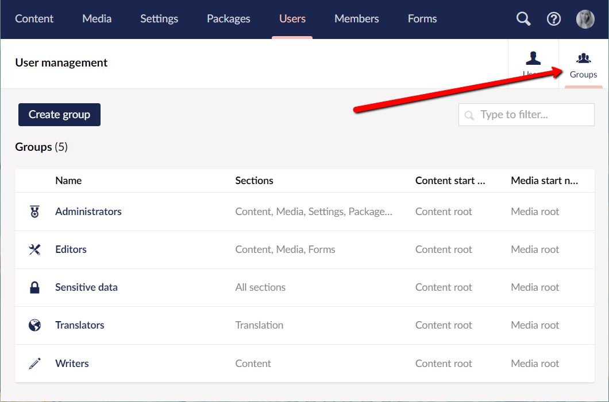Click the Create group button

(x=59, y=114)
